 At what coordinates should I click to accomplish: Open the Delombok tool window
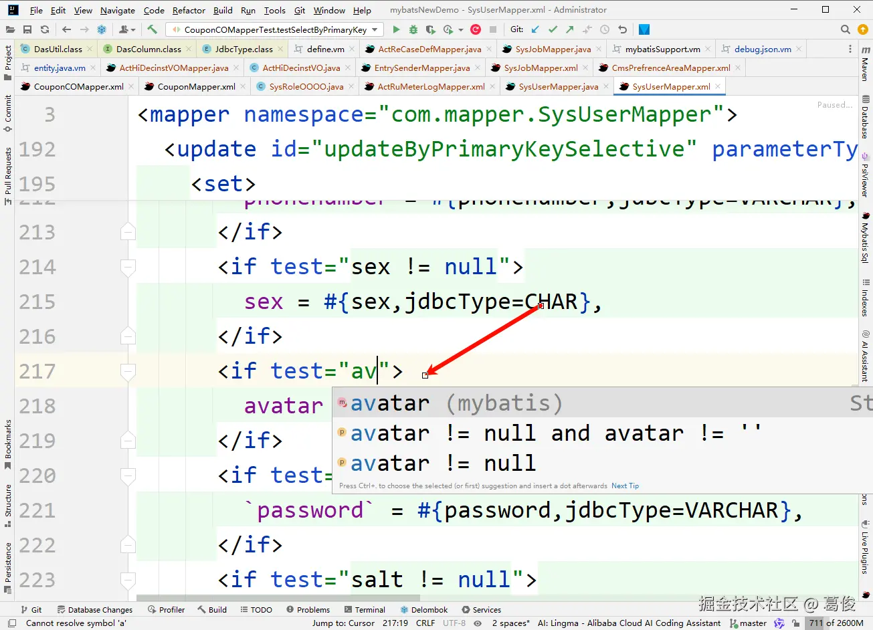pos(424,609)
